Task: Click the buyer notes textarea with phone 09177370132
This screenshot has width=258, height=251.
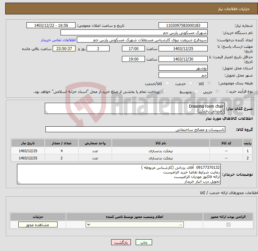Action: click(x=119, y=174)
